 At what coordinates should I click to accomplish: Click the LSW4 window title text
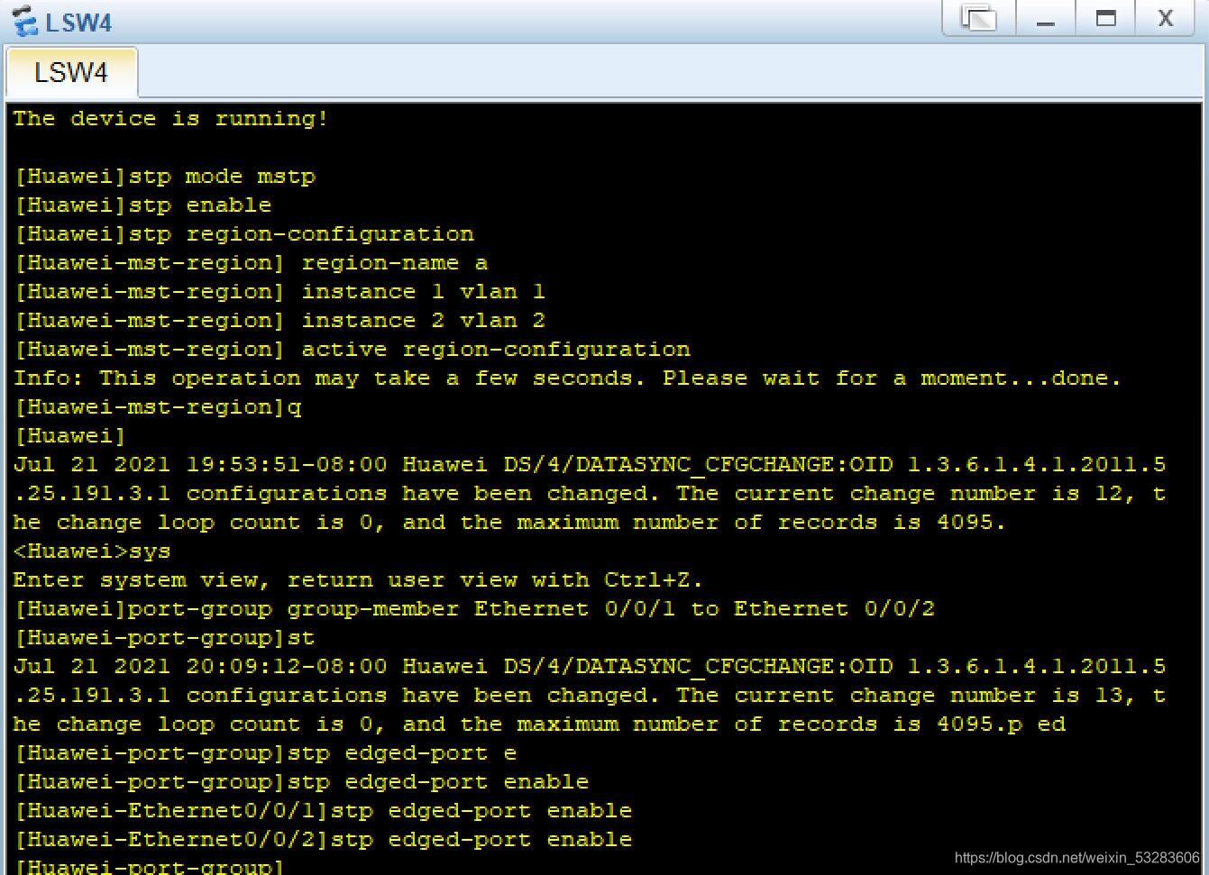point(78,22)
